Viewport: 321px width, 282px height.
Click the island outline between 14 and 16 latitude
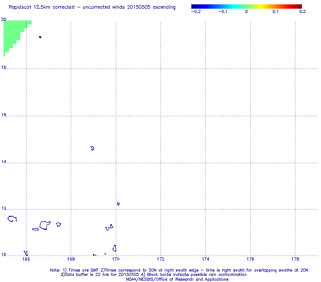click(92, 148)
